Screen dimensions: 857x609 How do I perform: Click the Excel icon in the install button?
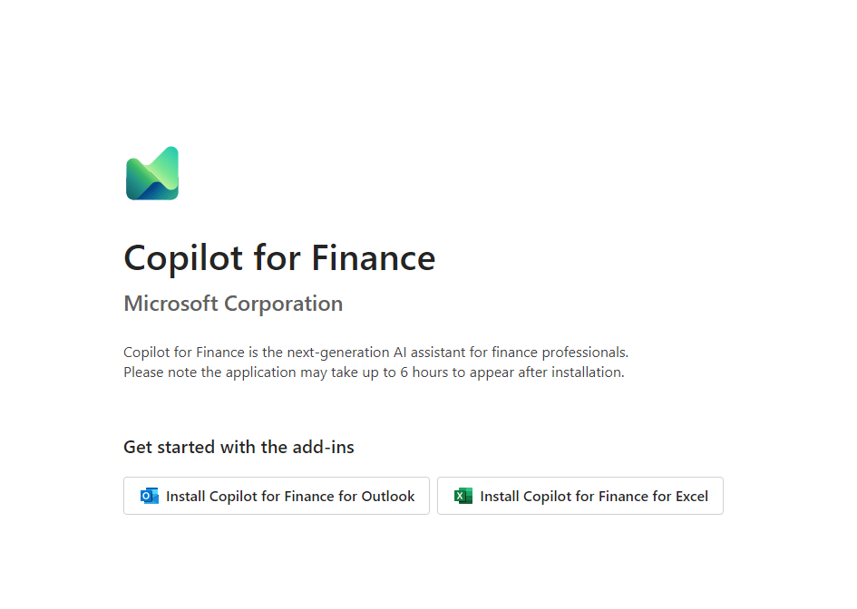tap(463, 496)
